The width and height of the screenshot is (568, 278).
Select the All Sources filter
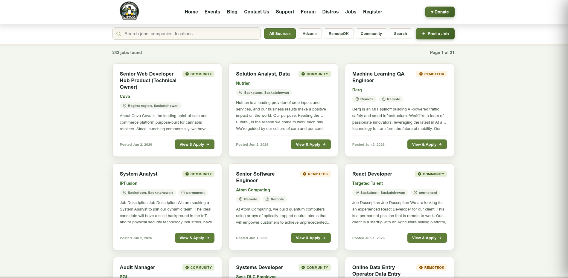point(280,34)
